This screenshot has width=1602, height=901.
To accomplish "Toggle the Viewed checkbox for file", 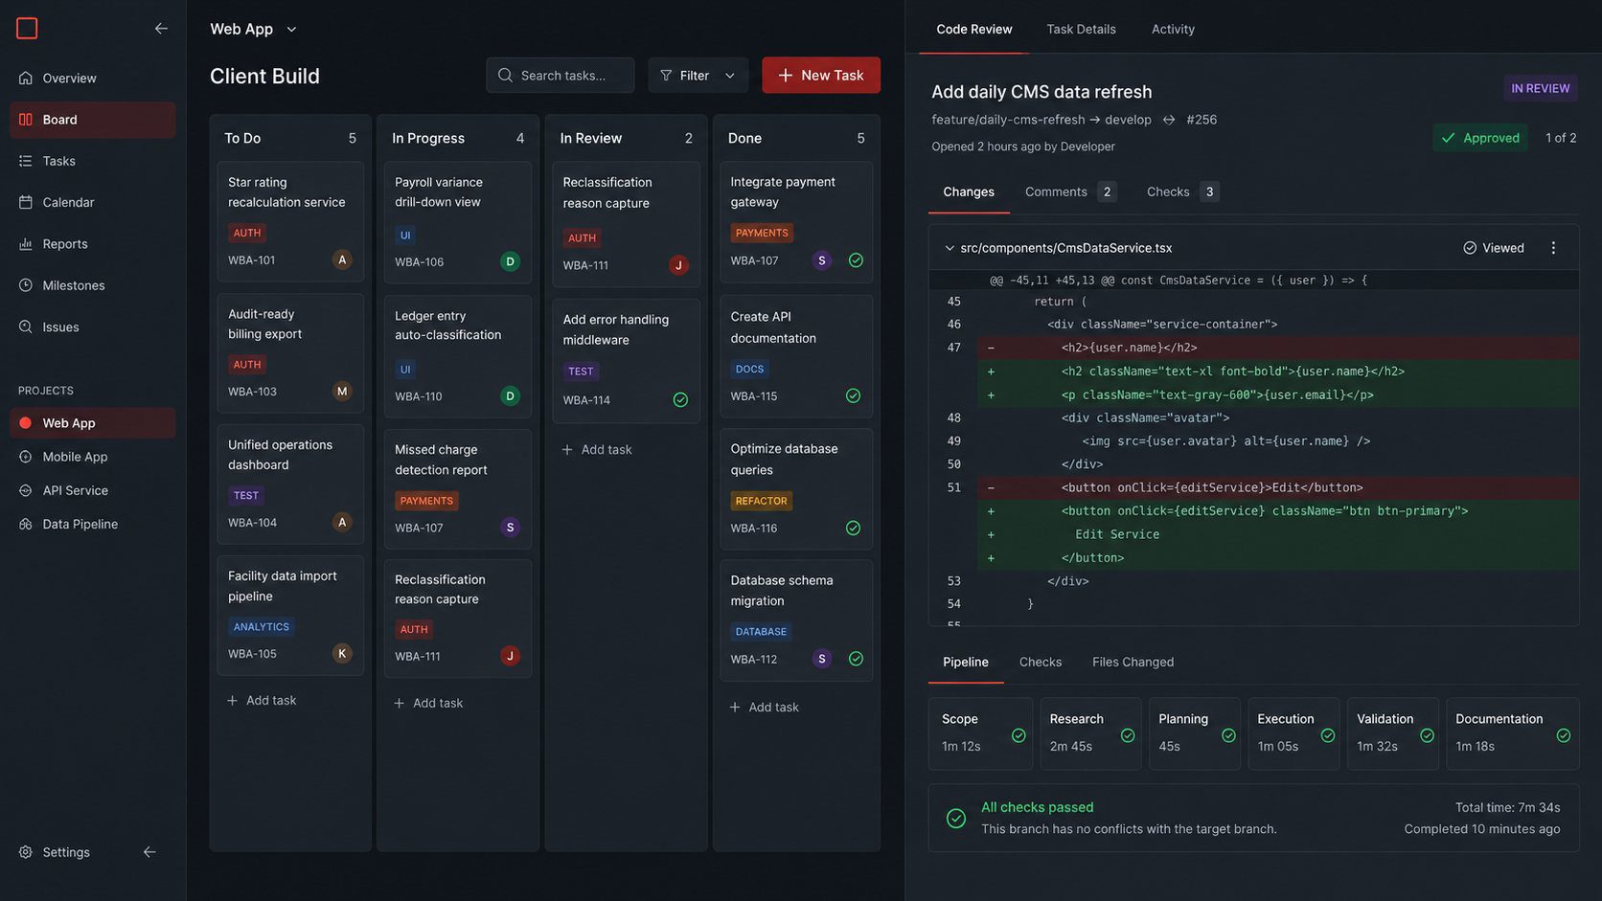I will click(x=1493, y=248).
